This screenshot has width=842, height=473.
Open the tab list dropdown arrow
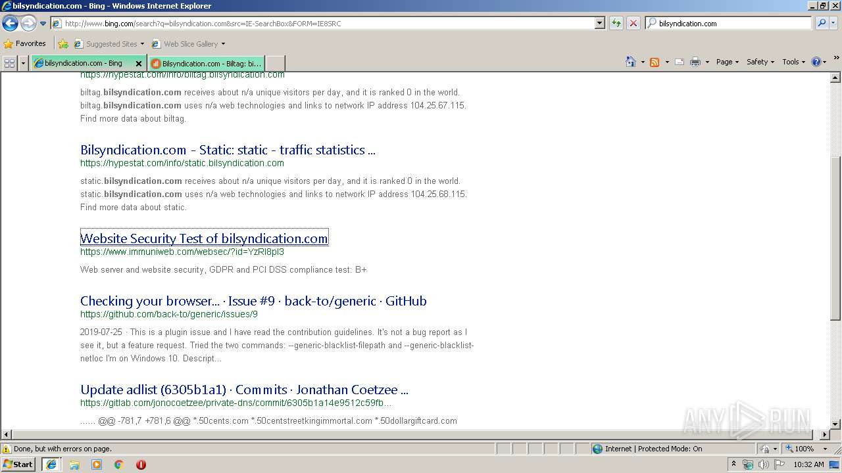tap(24, 63)
